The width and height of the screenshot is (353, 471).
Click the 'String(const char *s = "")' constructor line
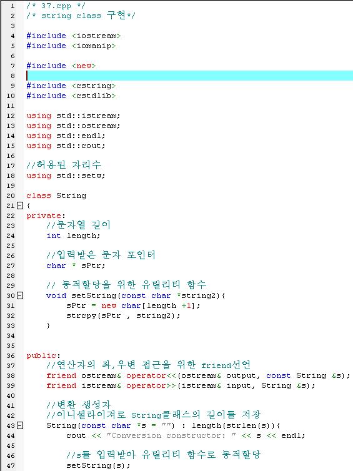pos(164,425)
